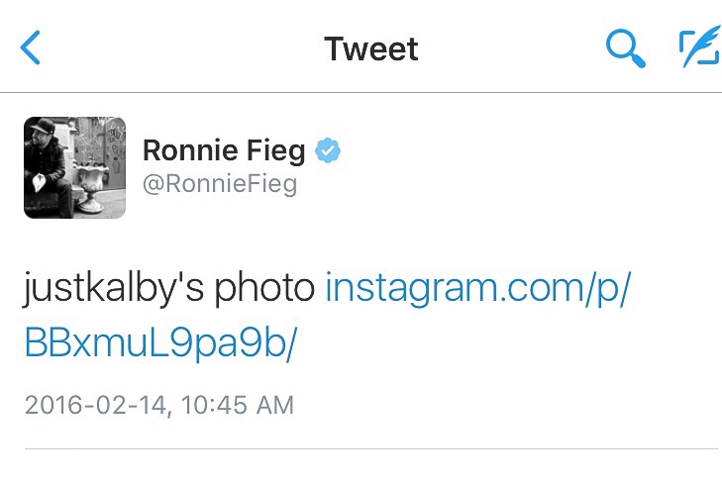
Task: Click the word "Fieg" in display name
Action: 276,150
